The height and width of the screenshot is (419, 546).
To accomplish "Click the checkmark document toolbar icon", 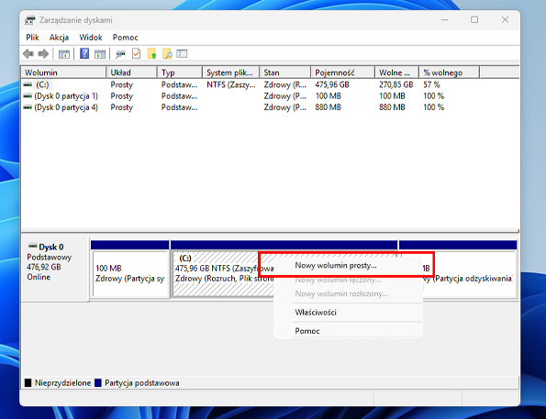I will 136,53.
